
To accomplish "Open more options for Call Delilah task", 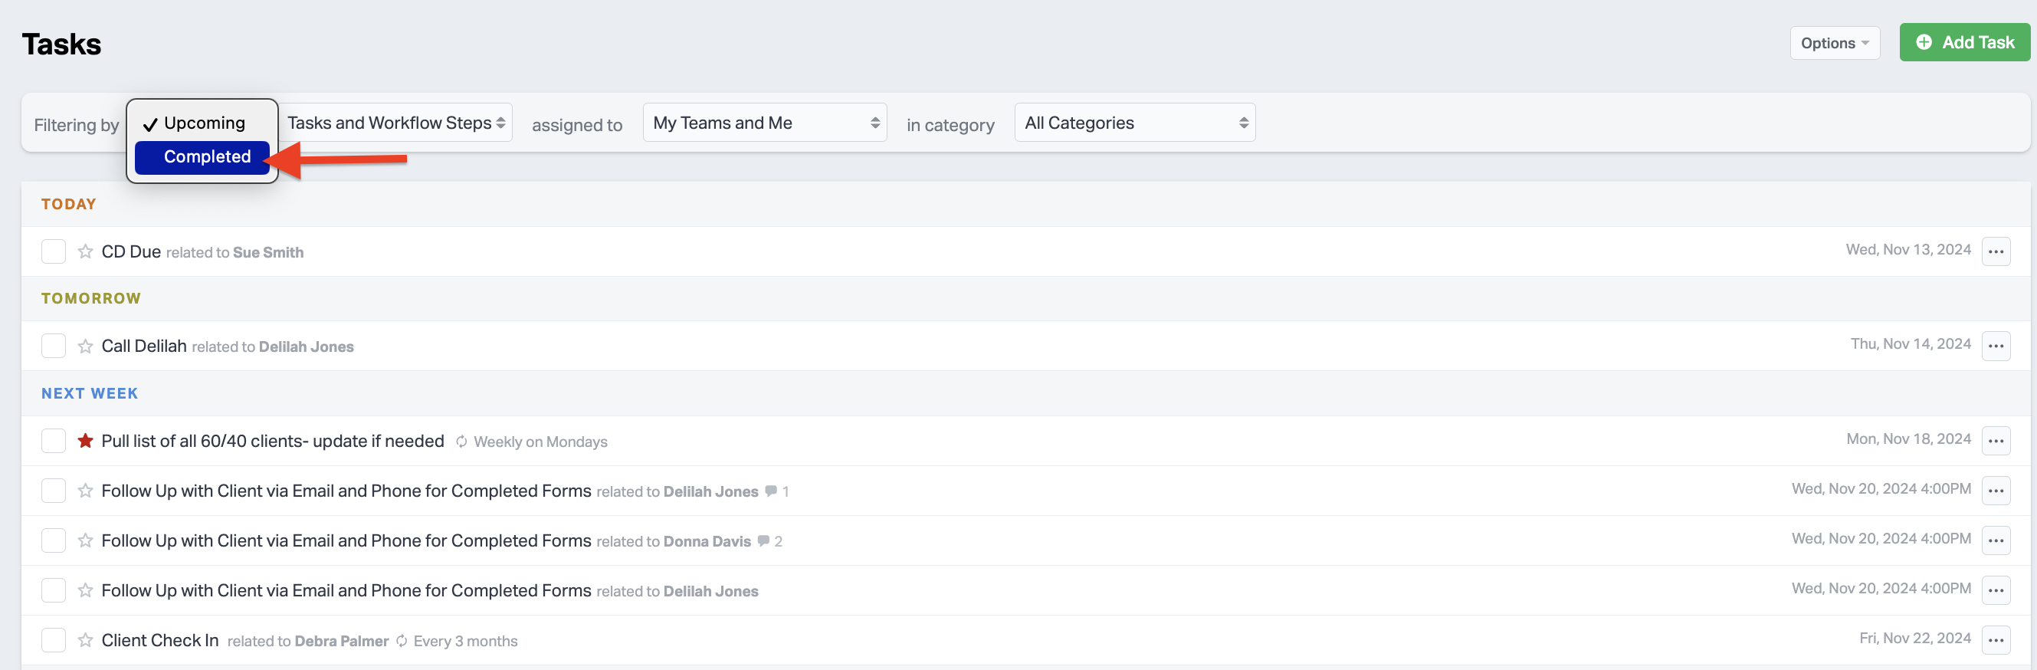I will coord(1996,346).
